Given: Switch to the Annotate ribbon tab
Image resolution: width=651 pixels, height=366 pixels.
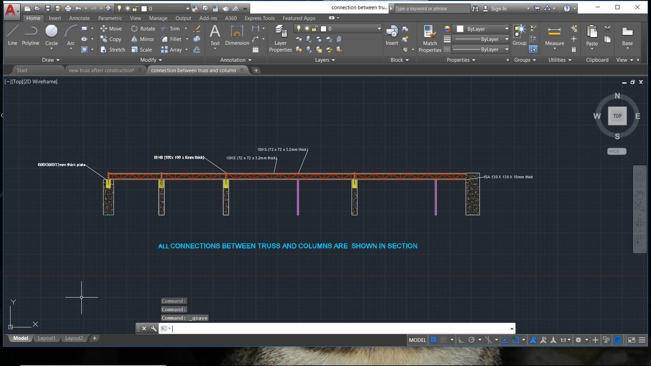Looking at the screenshot, I should 79,18.
